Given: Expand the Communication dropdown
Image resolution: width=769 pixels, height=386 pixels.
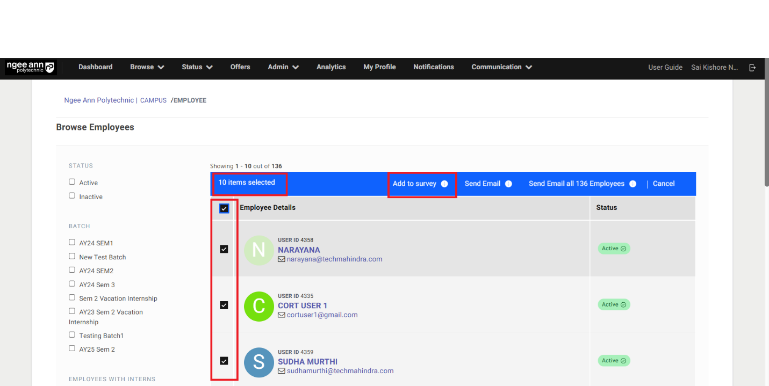Looking at the screenshot, I should [x=501, y=67].
